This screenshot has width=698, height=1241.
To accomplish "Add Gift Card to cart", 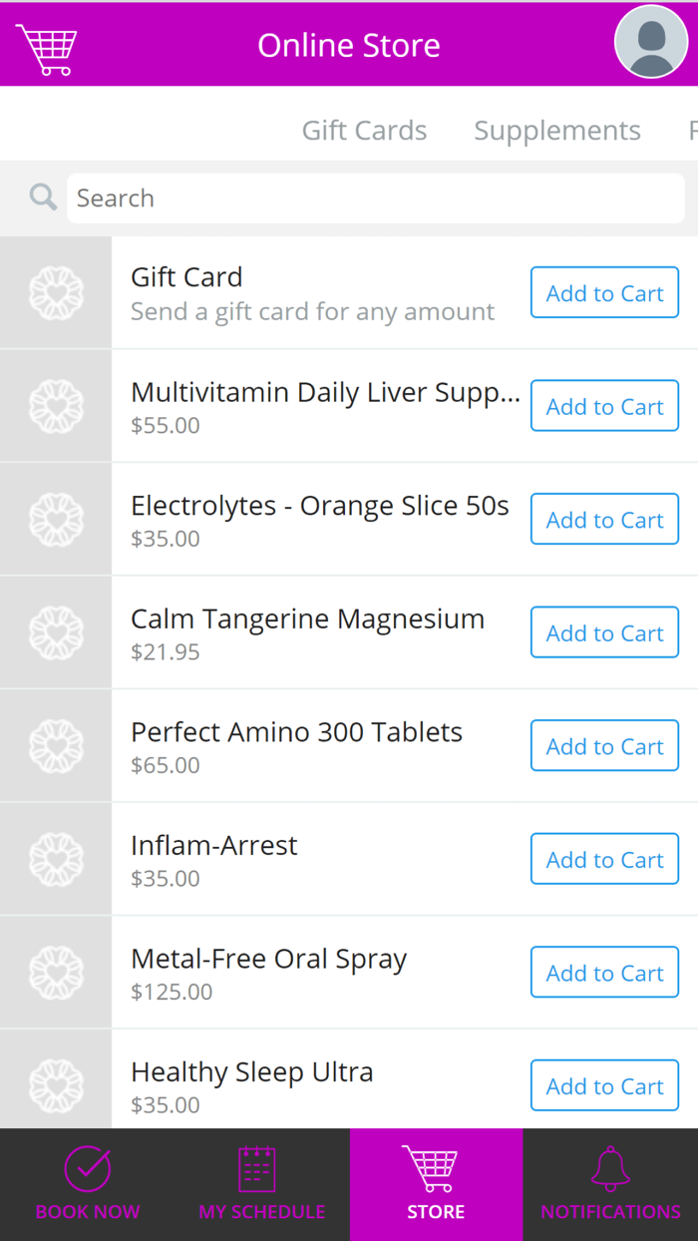I will tap(604, 293).
